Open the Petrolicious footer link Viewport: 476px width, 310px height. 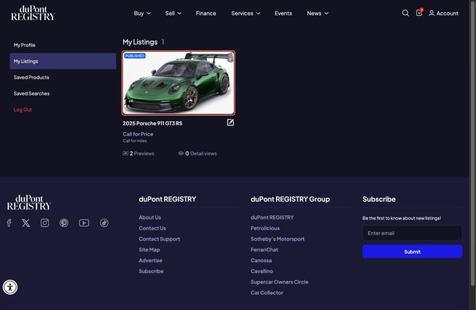point(265,228)
